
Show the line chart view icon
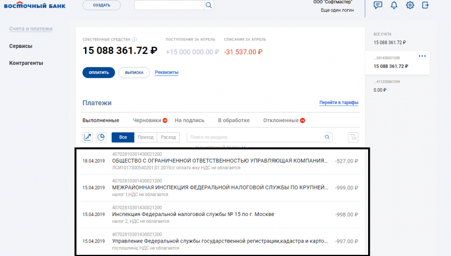pos(88,137)
